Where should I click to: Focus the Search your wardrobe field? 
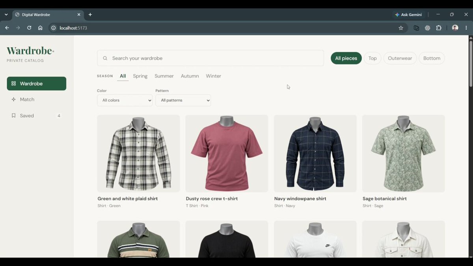[210, 58]
